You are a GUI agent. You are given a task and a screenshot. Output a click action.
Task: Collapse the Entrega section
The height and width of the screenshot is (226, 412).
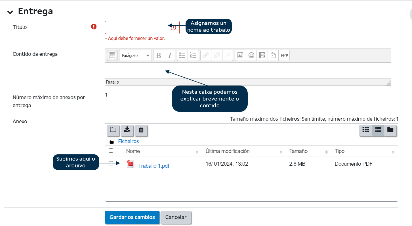click(x=10, y=12)
